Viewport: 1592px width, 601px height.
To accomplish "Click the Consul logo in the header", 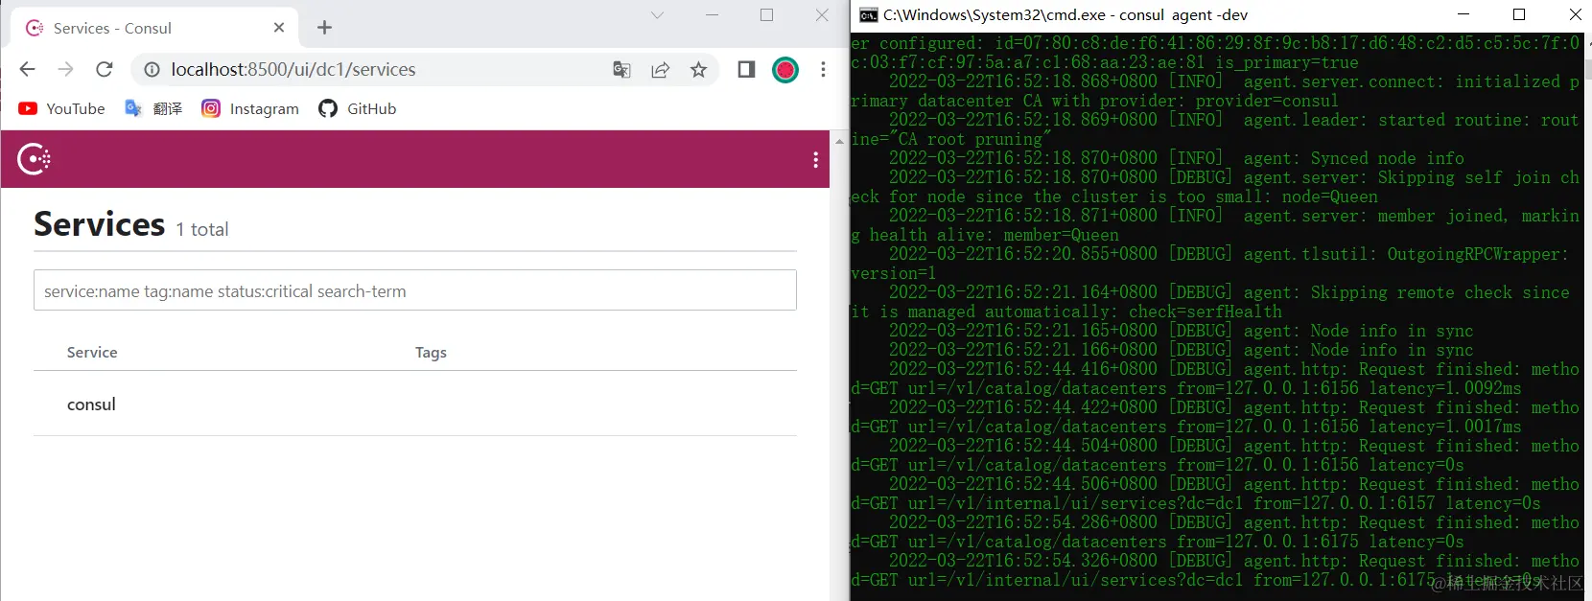I will pos(35,159).
